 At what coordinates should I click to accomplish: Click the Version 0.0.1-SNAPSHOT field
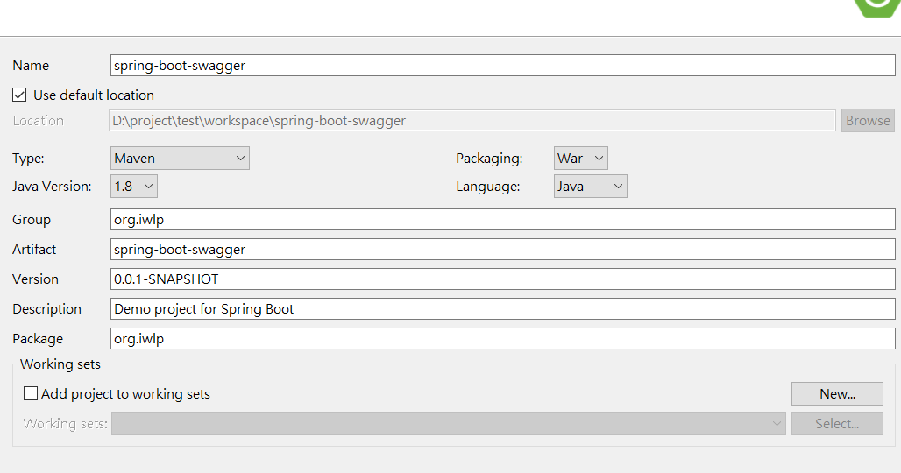pos(503,279)
